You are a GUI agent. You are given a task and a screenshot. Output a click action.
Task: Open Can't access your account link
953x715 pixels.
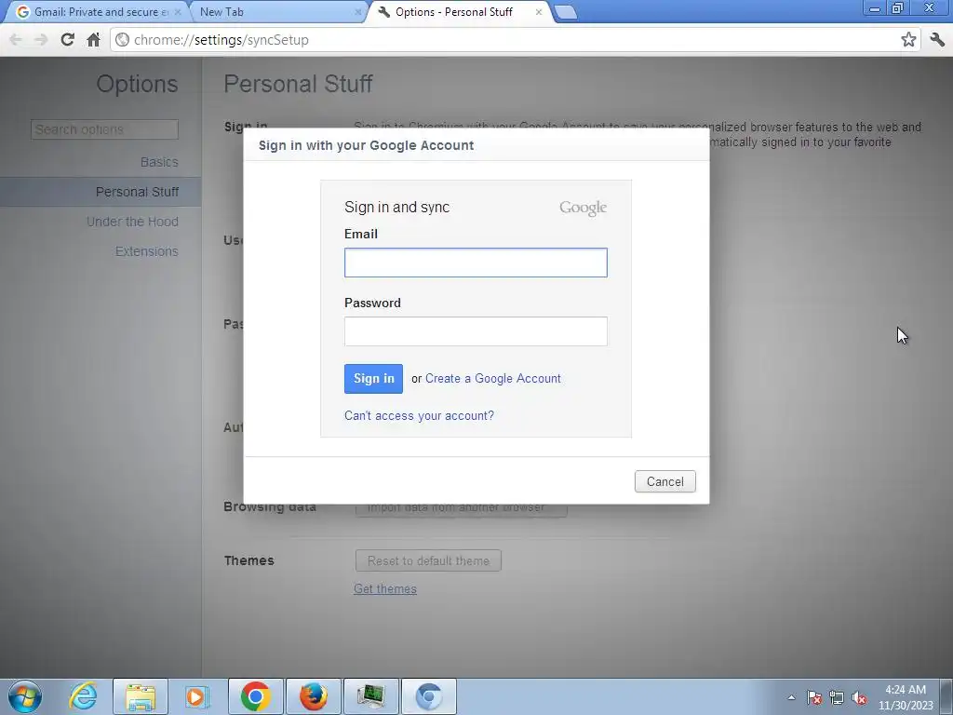[x=419, y=416]
